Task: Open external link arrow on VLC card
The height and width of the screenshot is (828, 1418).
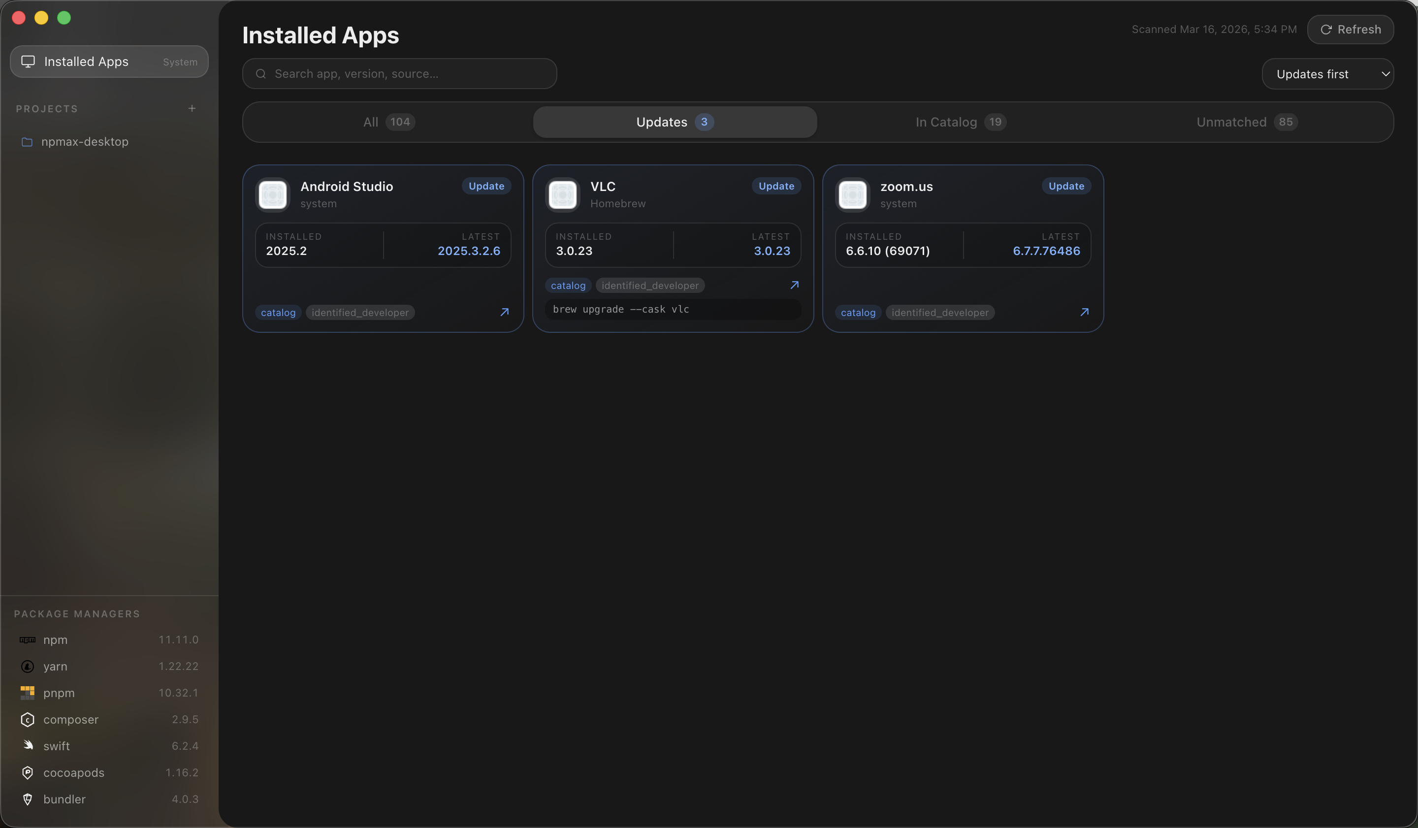Action: pos(794,285)
